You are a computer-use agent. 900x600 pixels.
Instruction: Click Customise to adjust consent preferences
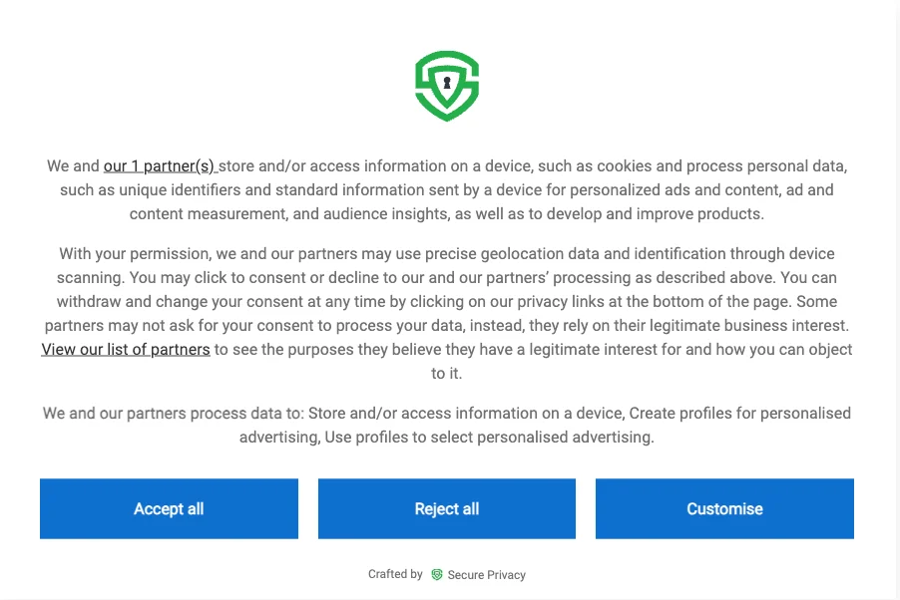point(724,508)
